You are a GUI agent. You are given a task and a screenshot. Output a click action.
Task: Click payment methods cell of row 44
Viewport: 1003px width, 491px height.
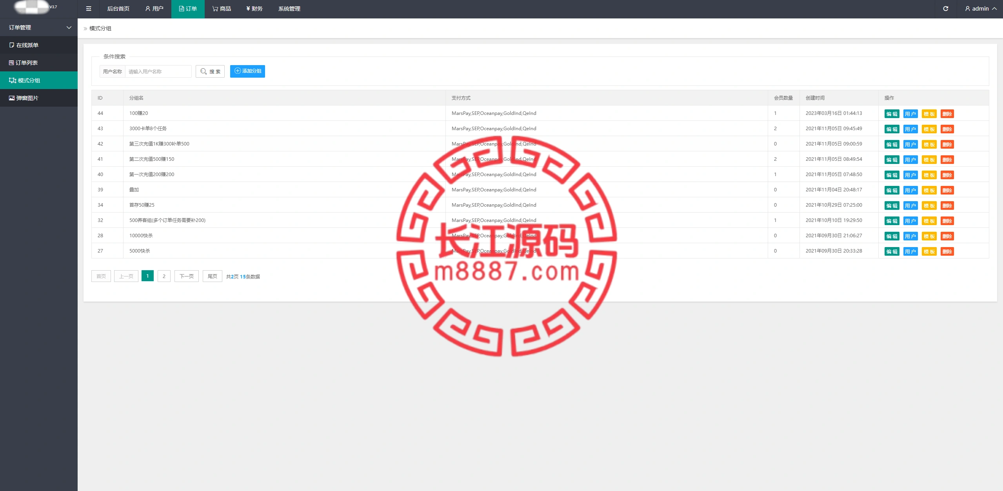[607, 113]
